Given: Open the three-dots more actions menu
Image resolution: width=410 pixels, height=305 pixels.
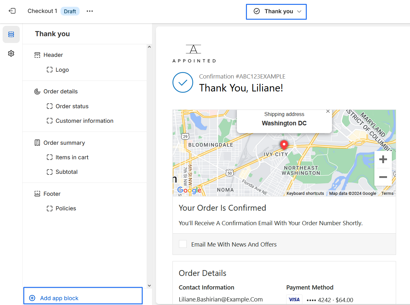Looking at the screenshot, I should point(90,11).
